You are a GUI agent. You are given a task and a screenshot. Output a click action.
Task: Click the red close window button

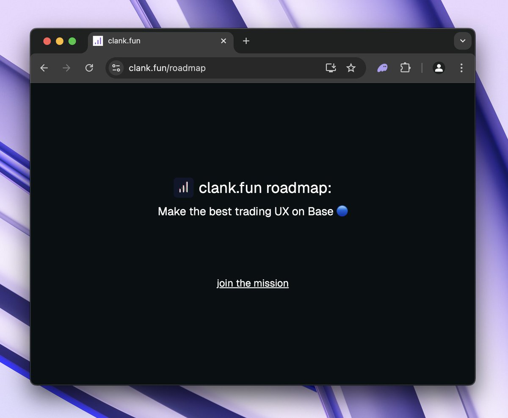[47, 41]
